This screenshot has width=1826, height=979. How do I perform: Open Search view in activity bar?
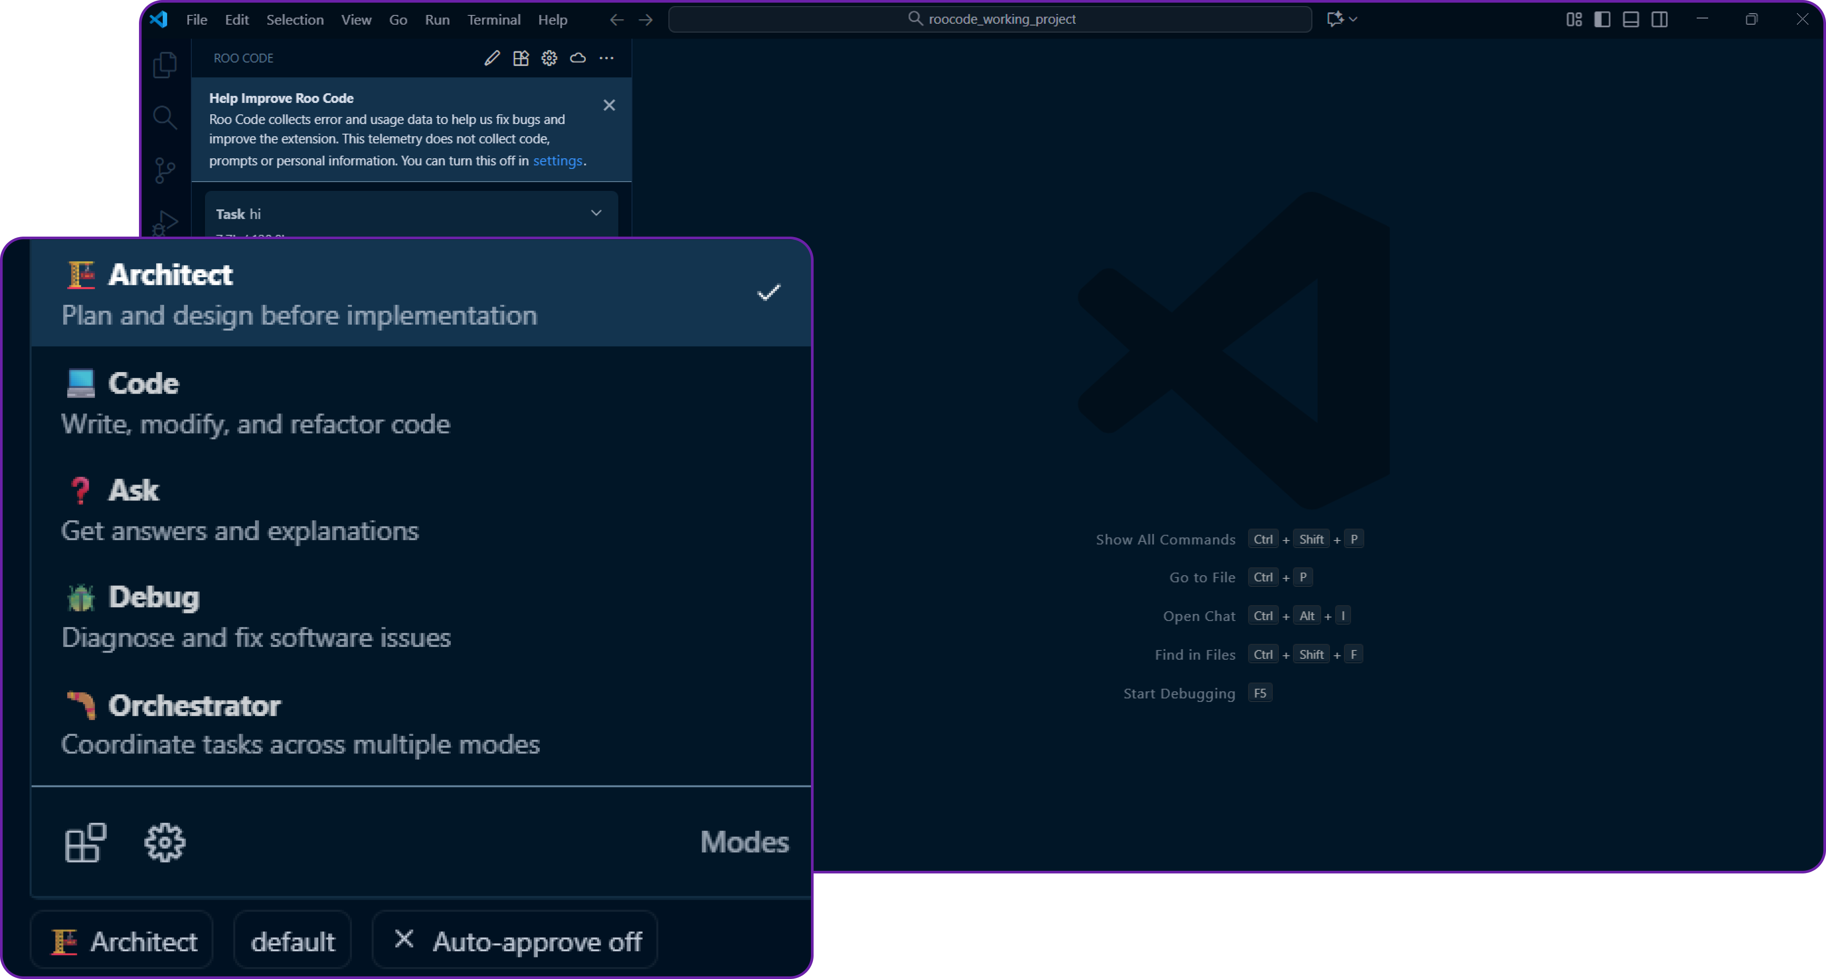pyautogui.click(x=164, y=117)
